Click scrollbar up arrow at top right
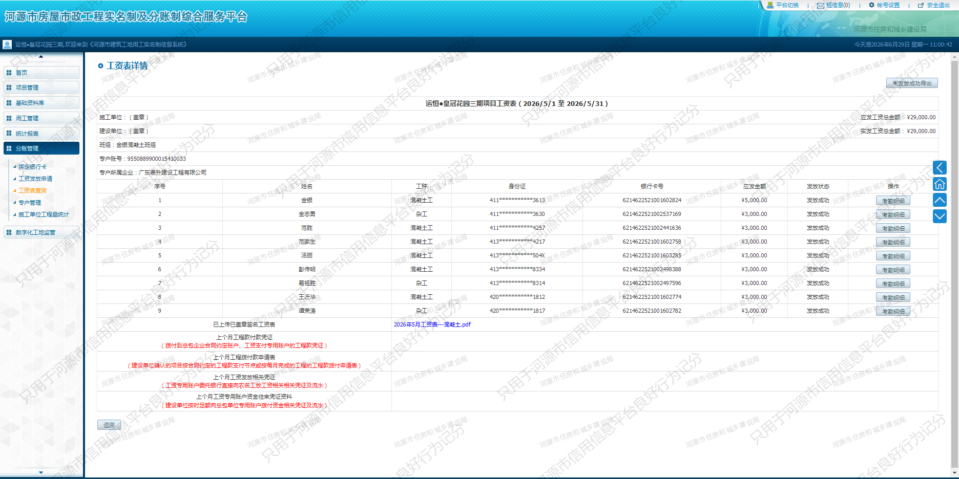This screenshot has height=479, width=959. click(x=954, y=57)
